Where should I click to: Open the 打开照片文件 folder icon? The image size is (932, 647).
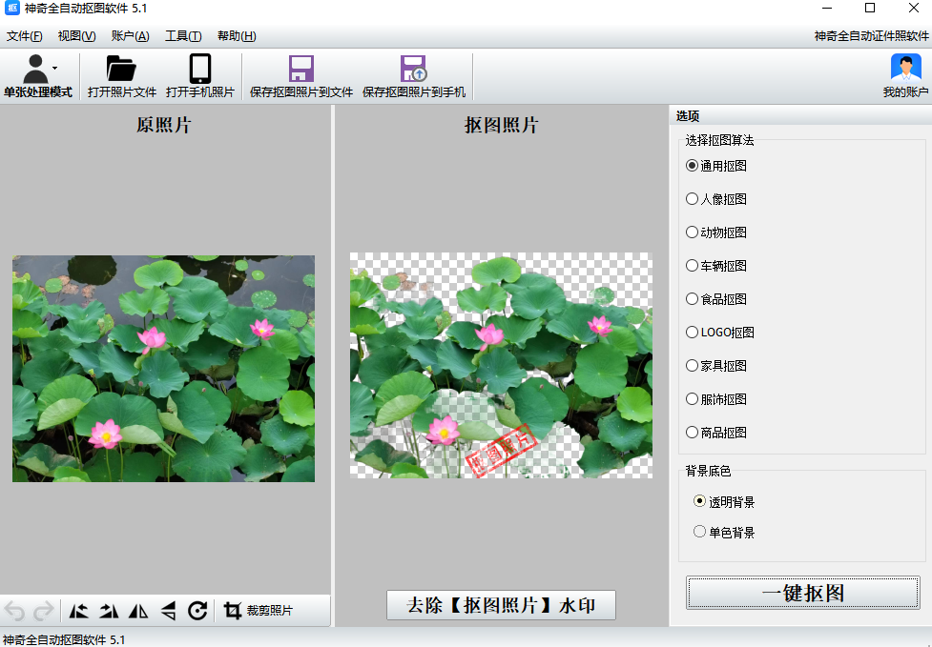click(x=121, y=70)
